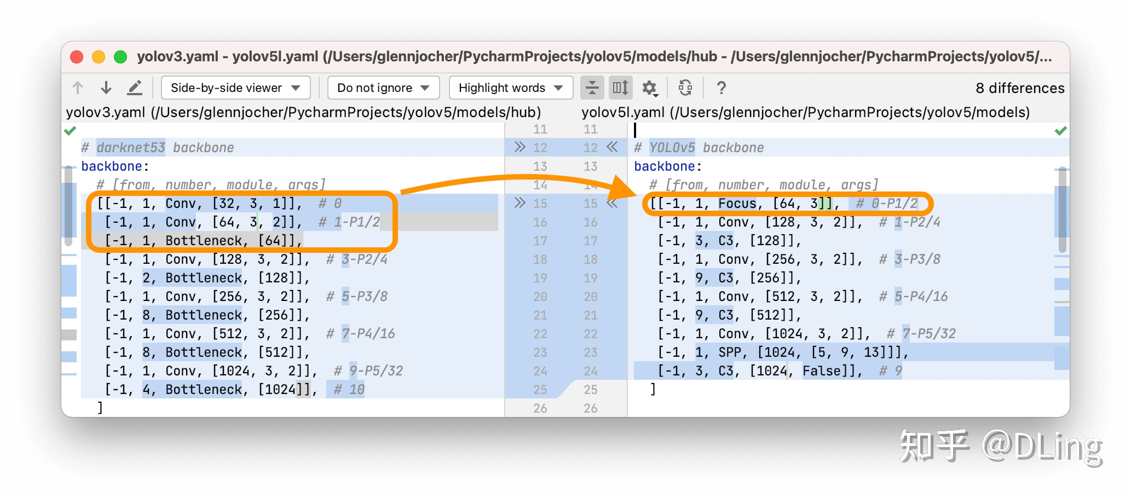Click right Conv [1024, 3, 2] line
Image resolution: width=1131 pixels, height=498 pixels.
pos(806,334)
